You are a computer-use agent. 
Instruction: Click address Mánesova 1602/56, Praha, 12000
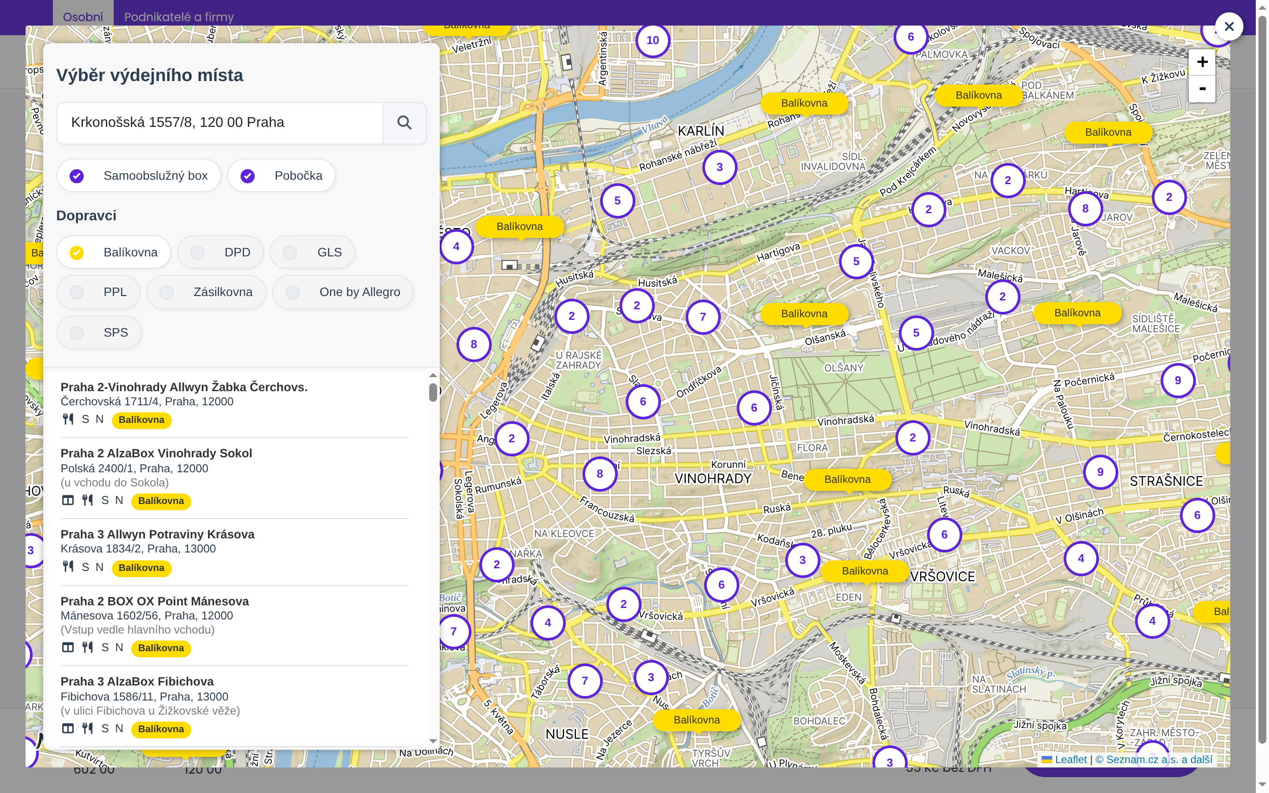coord(147,616)
